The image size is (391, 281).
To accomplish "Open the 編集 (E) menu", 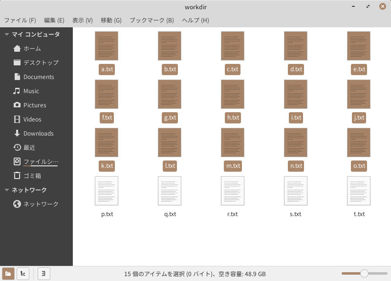I will (54, 20).
